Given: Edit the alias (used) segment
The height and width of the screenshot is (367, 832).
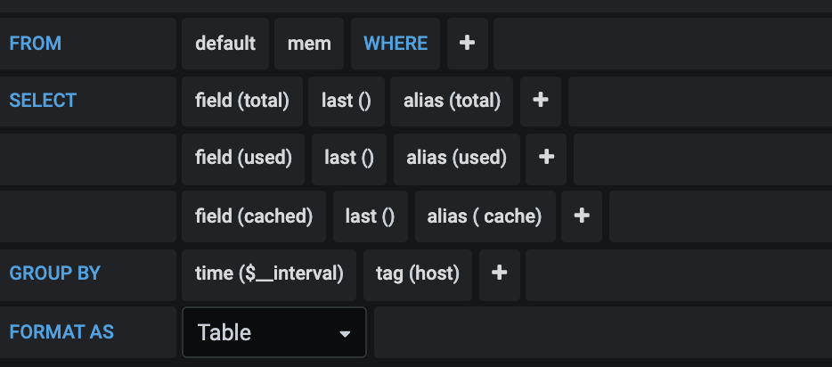Looking at the screenshot, I should [456, 158].
